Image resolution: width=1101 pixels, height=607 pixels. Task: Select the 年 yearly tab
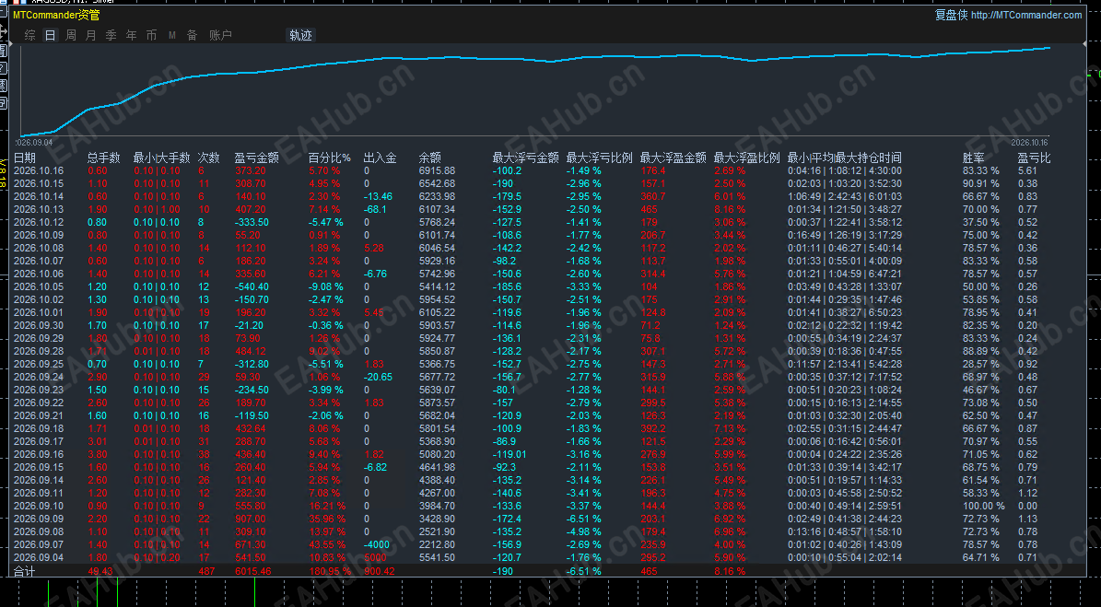click(132, 35)
